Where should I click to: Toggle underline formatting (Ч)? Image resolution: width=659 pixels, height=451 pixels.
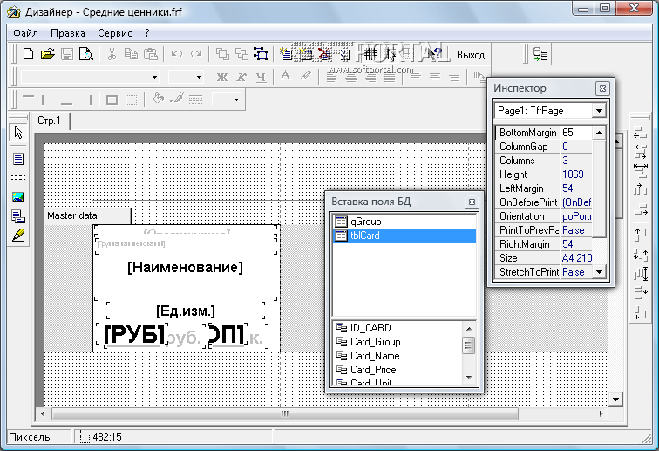[261, 77]
